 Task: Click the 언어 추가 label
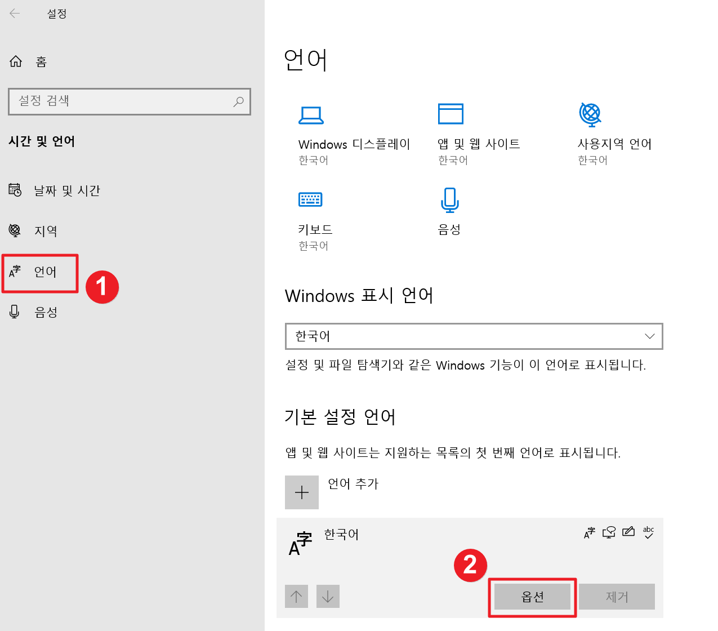click(353, 484)
